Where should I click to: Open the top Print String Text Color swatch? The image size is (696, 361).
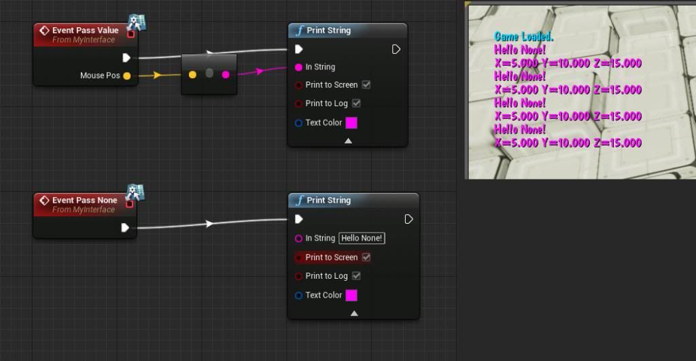351,123
